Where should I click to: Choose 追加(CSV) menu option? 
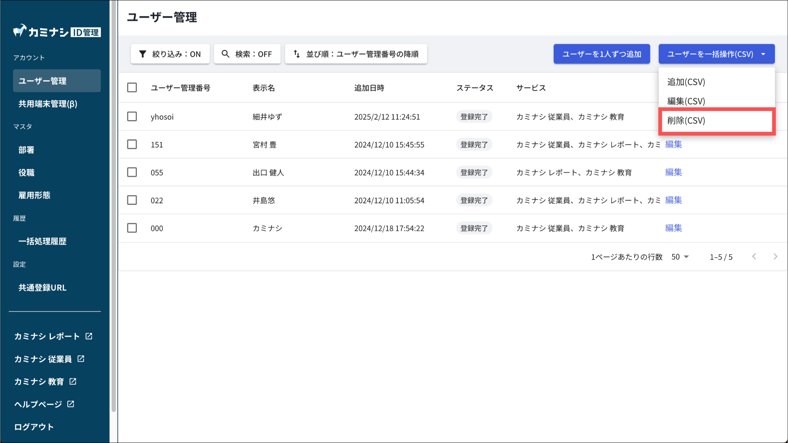(686, 82)
